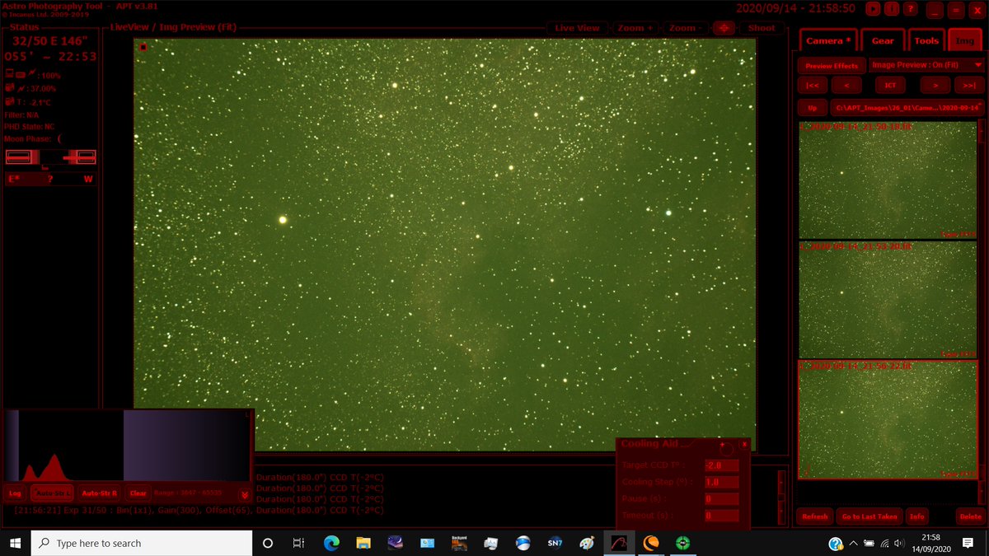Select the second image thumbnail in the list
The height and width of the screenshot is (556, 989).
click(887, 299)
